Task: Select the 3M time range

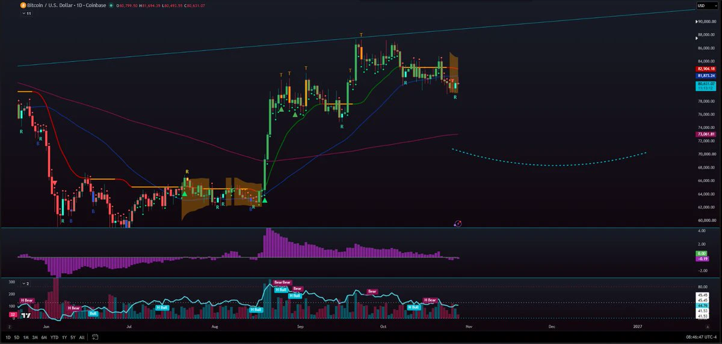Action: pyautogui.click(x=35, y=337)
